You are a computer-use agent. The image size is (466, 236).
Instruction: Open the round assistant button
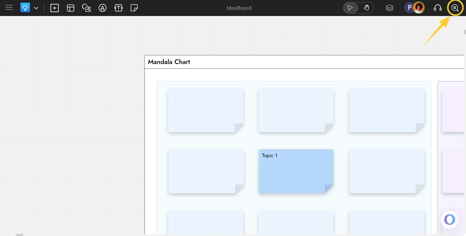[x=450, y=220]
